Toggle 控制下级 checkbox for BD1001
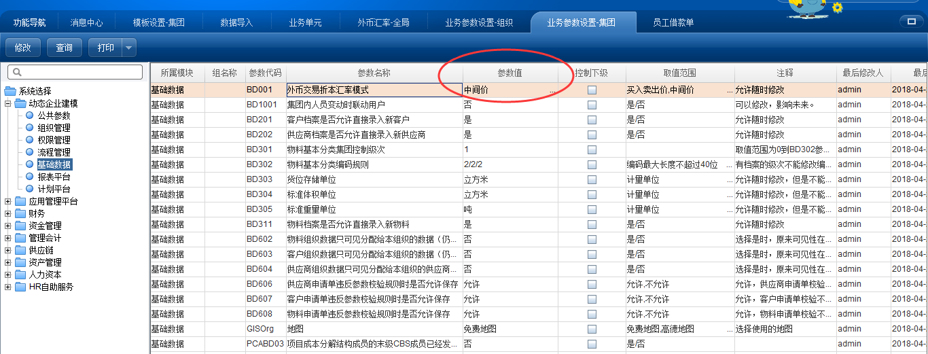The image size is (928, 354). click(x=592, y=105)
